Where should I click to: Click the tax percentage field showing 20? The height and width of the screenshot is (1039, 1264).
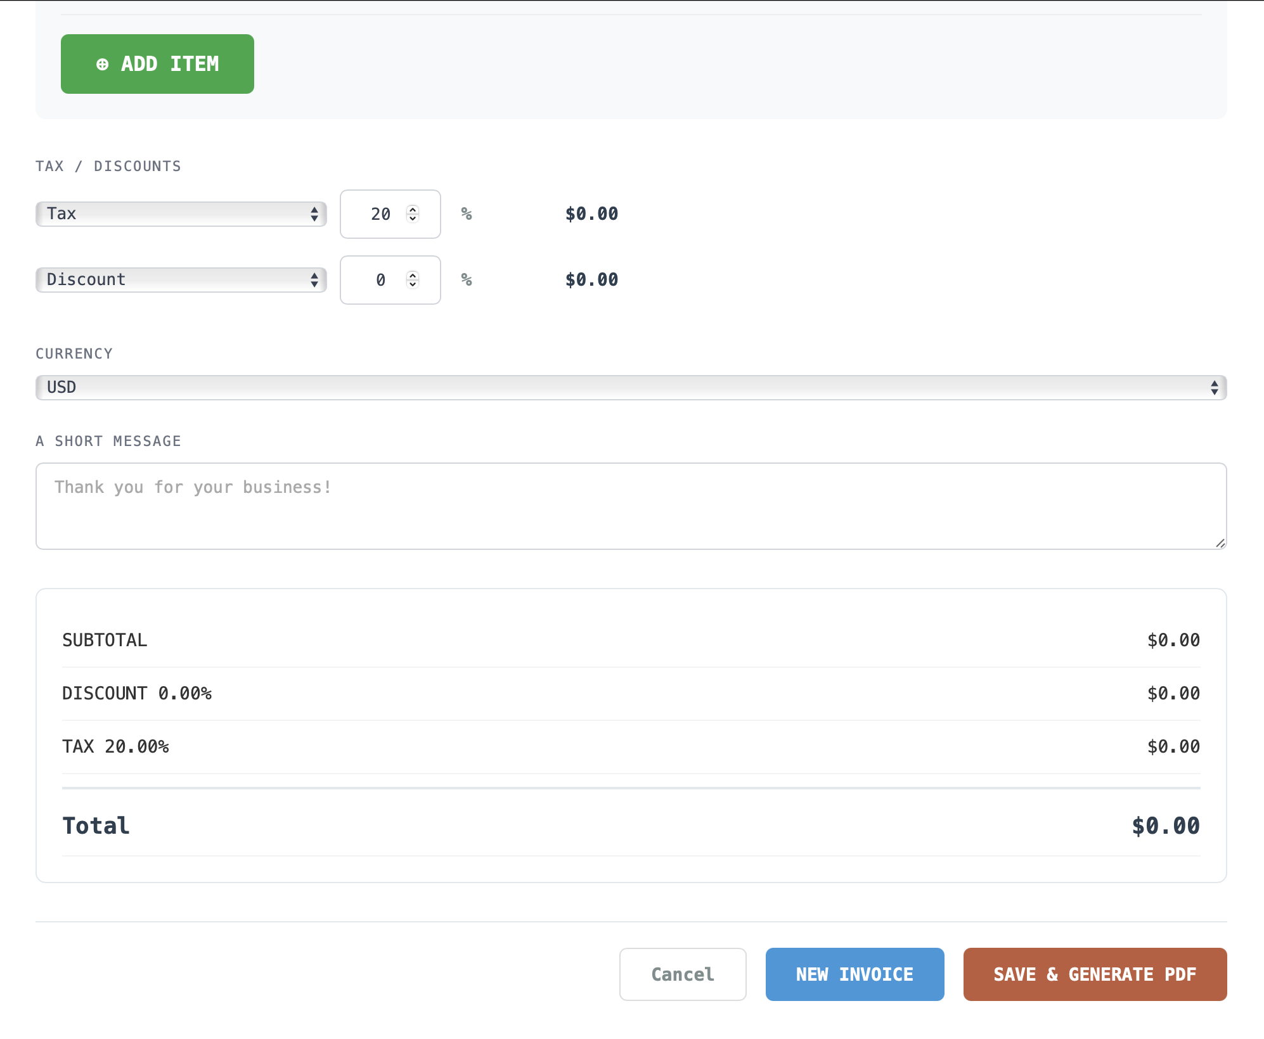(x=390, y=214)
